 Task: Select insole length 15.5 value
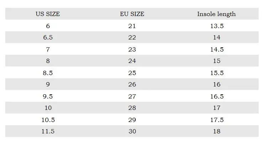(x=217, y=73)
